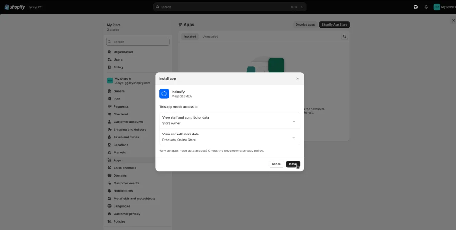Click the Policies icon in sidebar
This screenshot has height=230, width=456.
tap(110, 221)
